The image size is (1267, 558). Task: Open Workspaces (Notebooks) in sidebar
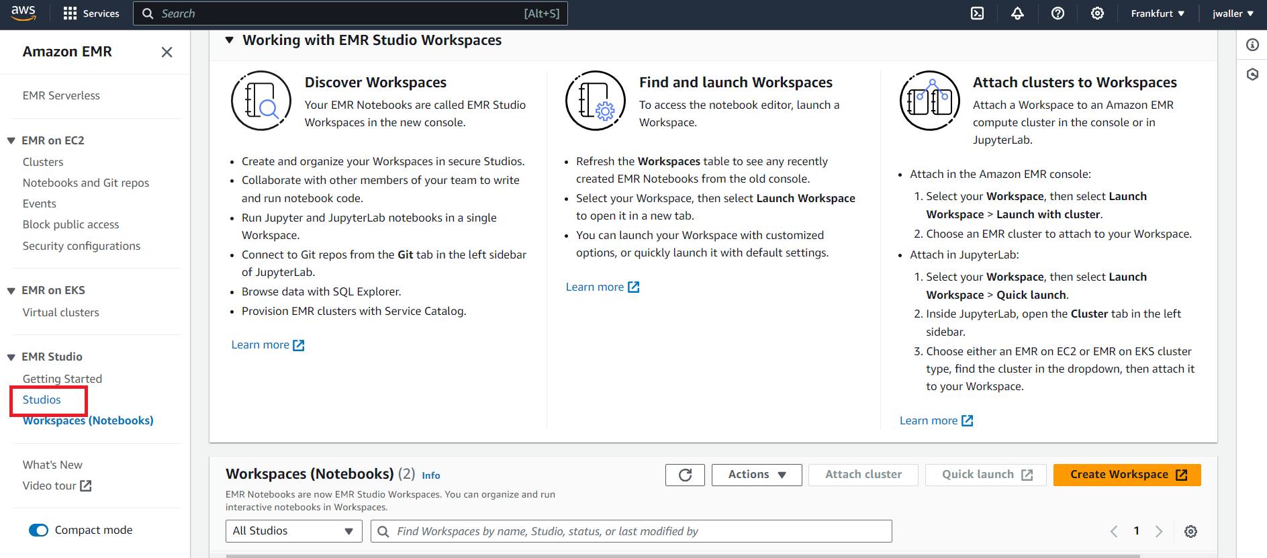pos(88,420)
